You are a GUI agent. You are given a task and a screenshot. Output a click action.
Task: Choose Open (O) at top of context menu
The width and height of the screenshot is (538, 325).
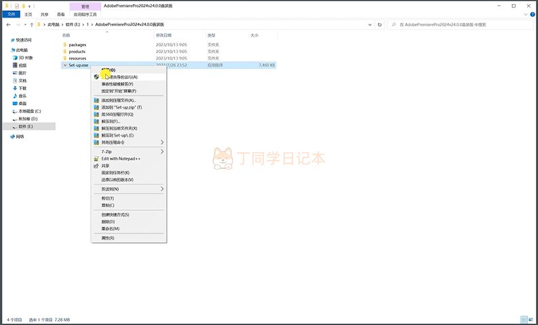pos(129,70)
